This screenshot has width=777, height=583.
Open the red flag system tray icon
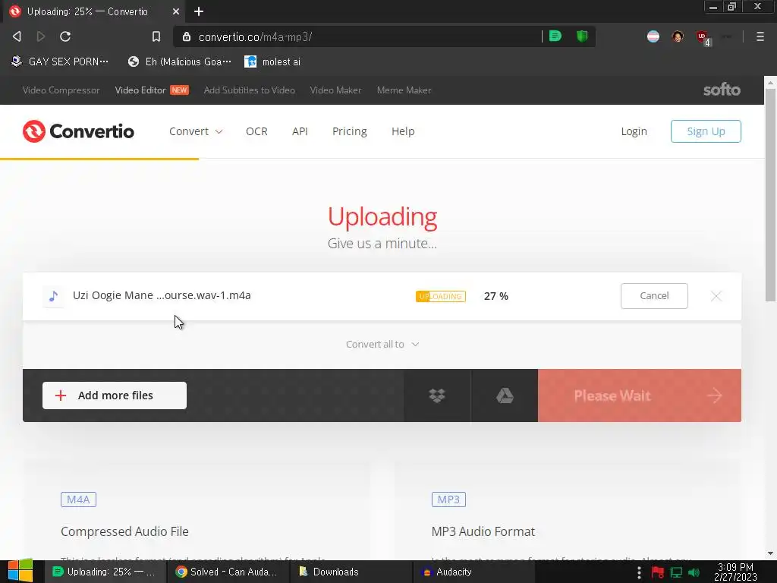[x=658, y=572]
